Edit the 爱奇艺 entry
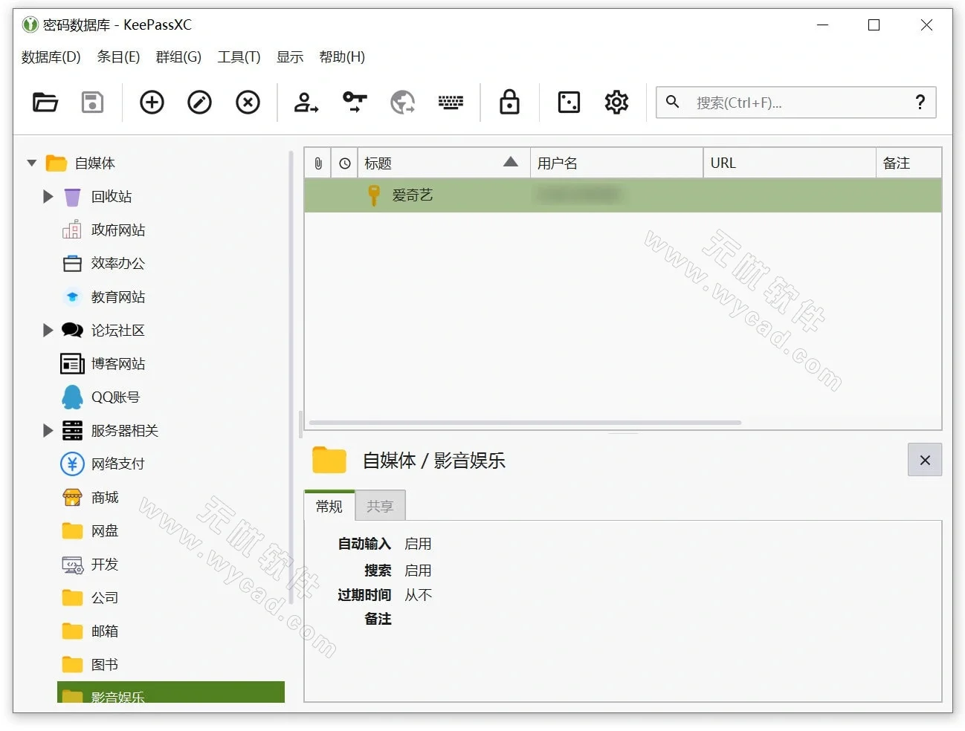 click(199, 103)
